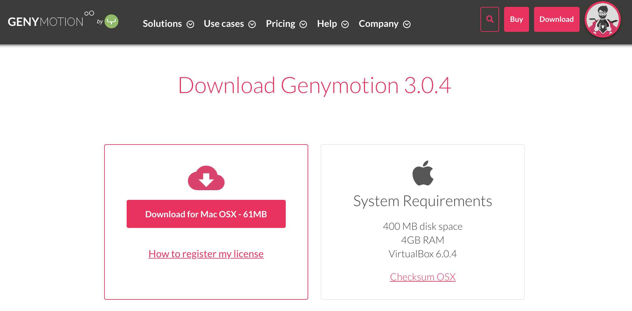Click the green Genymobile logo badge
632x311 pixels.
[x=111, y=22]
